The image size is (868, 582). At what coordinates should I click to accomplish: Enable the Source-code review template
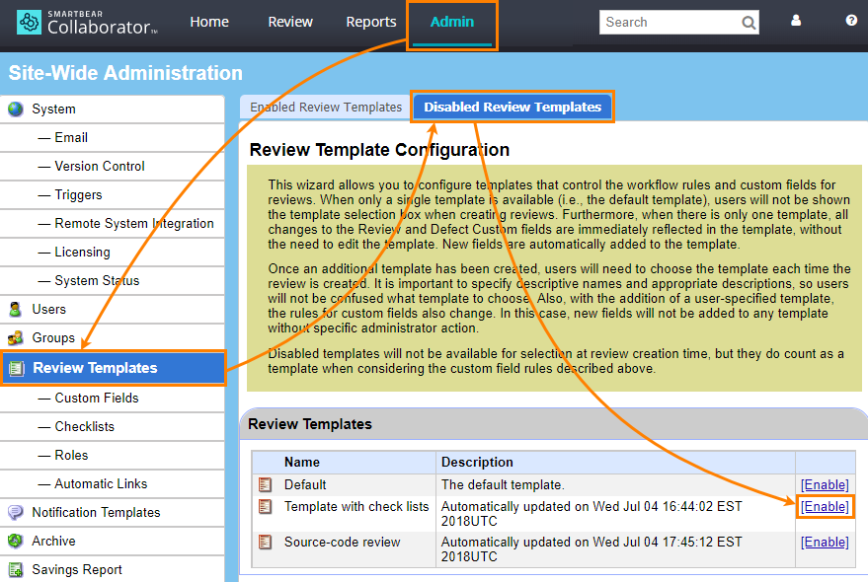(824, 542)
